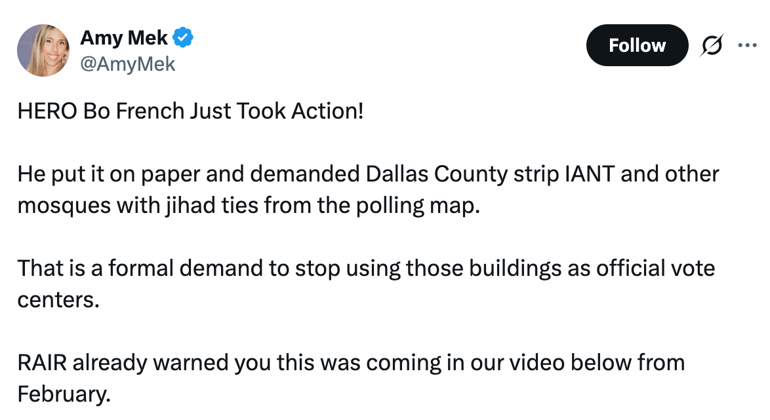Click the words "jihad ties" in the post
The width and height of the screenshot is (770, 420).
(212, 205)
